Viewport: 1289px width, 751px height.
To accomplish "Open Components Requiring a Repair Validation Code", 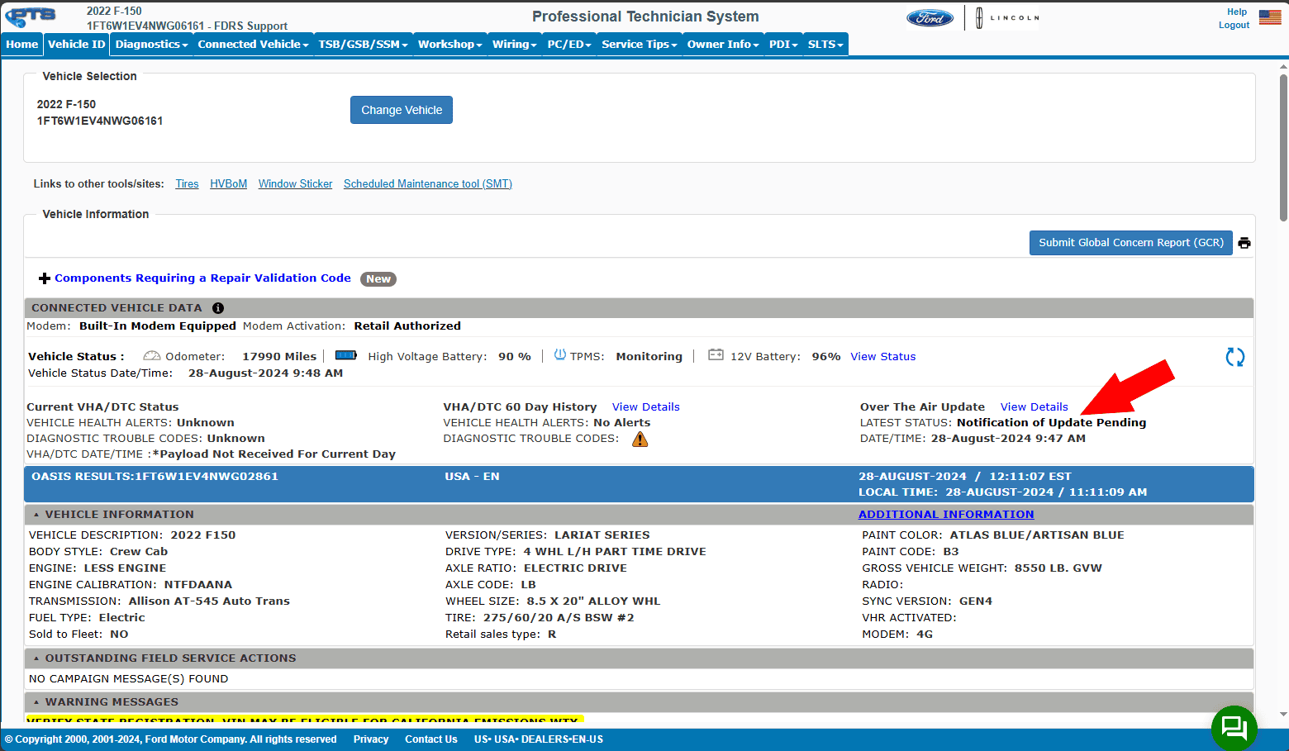I will tap(202, 278).
